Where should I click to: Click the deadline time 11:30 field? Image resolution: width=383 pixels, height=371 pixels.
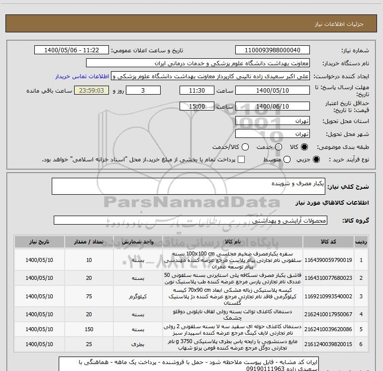click(x=197, y=90)
